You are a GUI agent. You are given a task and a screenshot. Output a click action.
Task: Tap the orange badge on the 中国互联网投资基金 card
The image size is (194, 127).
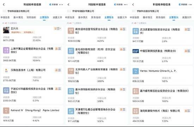[187, 51]
